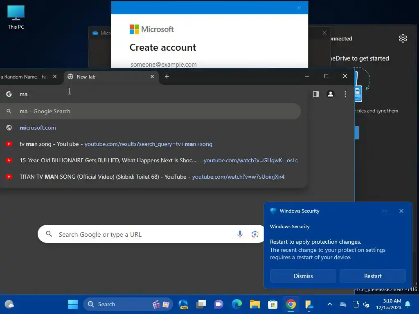
Task: Click Windows Security shield icon in toast
Action: (x=273, y=211)
